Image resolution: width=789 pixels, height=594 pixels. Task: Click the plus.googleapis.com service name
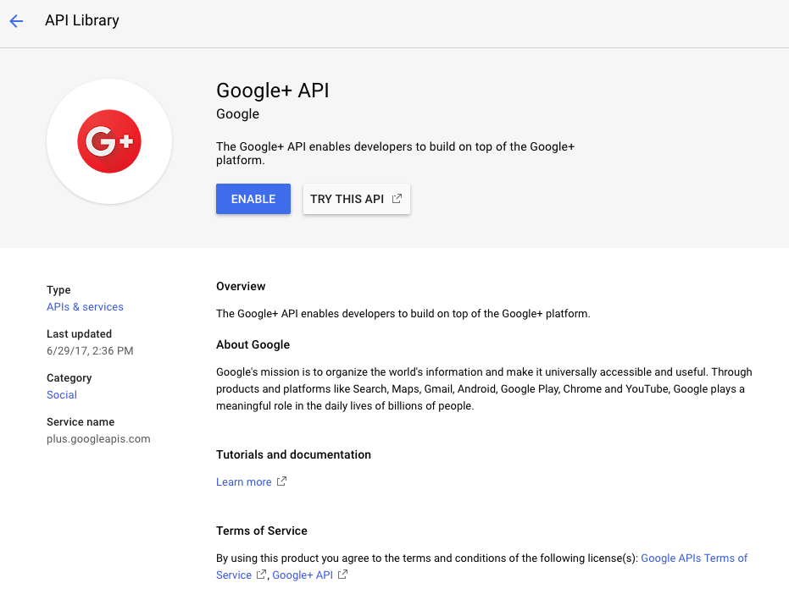coord(98,438)
